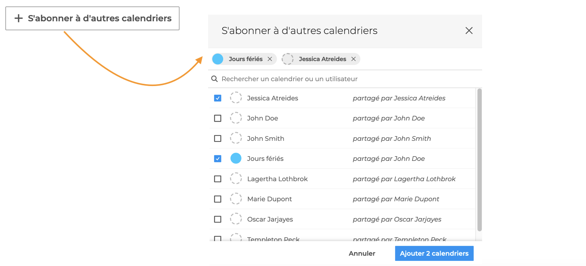This screenshot has height=266, width=586.
Task: Uncheck the Jessica Atreides calendar checkbox
Action: tap(218, 98)
